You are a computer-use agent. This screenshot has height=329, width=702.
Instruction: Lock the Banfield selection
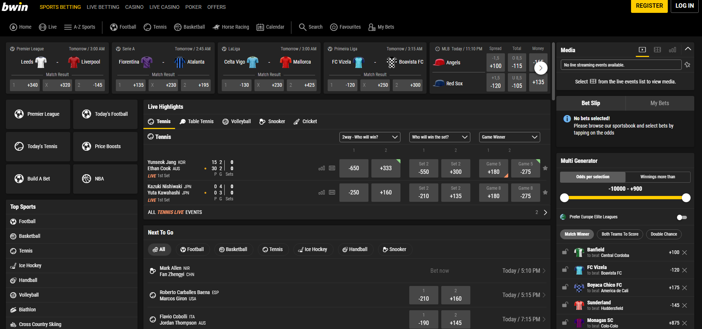[565, 252]
